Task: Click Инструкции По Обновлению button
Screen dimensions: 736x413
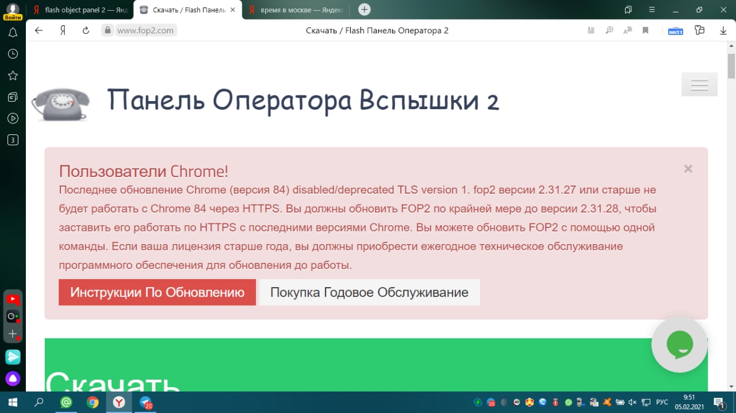Action: (157, 292)
